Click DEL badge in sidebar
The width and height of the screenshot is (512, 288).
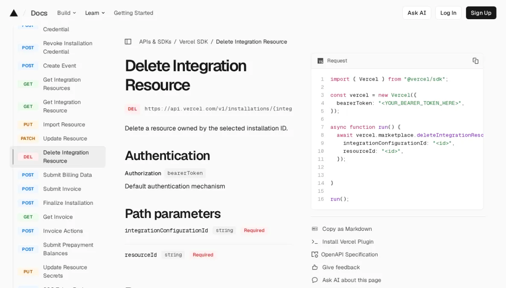pos(28,157)
